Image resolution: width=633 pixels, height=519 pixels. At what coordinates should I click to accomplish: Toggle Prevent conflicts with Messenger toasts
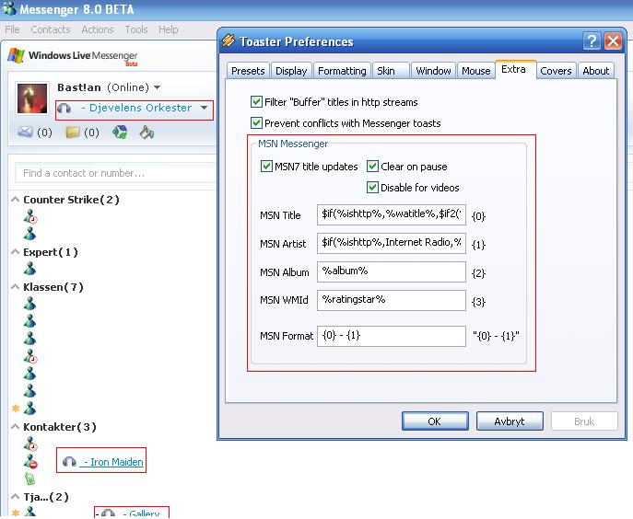tap(256, 122)
